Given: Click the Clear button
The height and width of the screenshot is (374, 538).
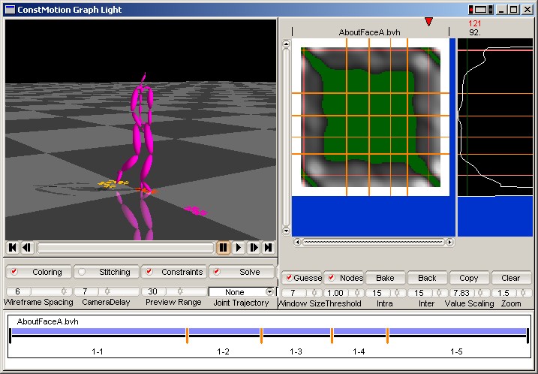Looking at the screenshot, I should (x=510, y=278).
